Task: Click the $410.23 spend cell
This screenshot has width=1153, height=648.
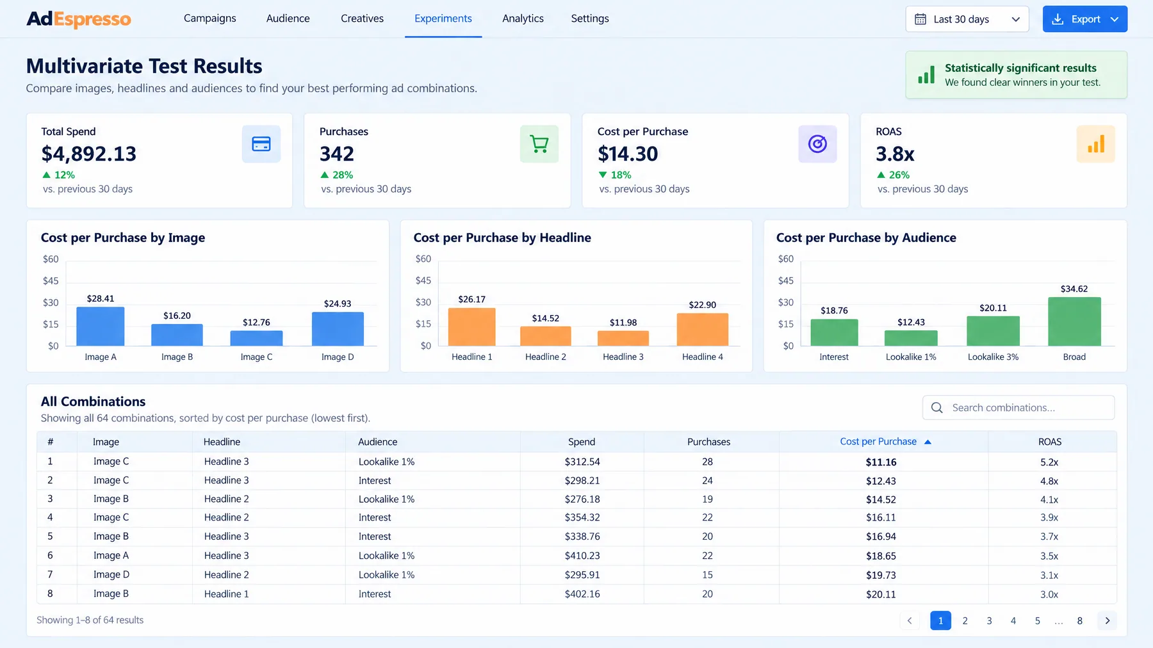Action: pyautogui.click(x=582, y=556)
